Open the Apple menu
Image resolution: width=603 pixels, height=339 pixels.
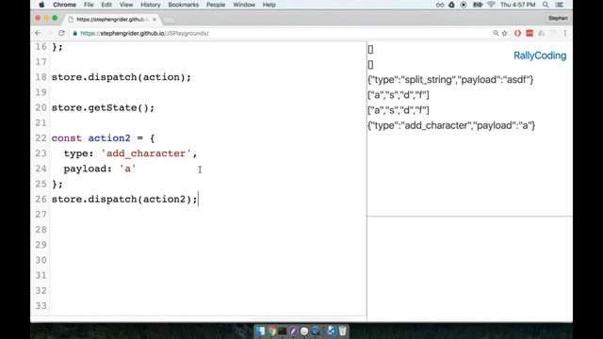pos(41,5)
